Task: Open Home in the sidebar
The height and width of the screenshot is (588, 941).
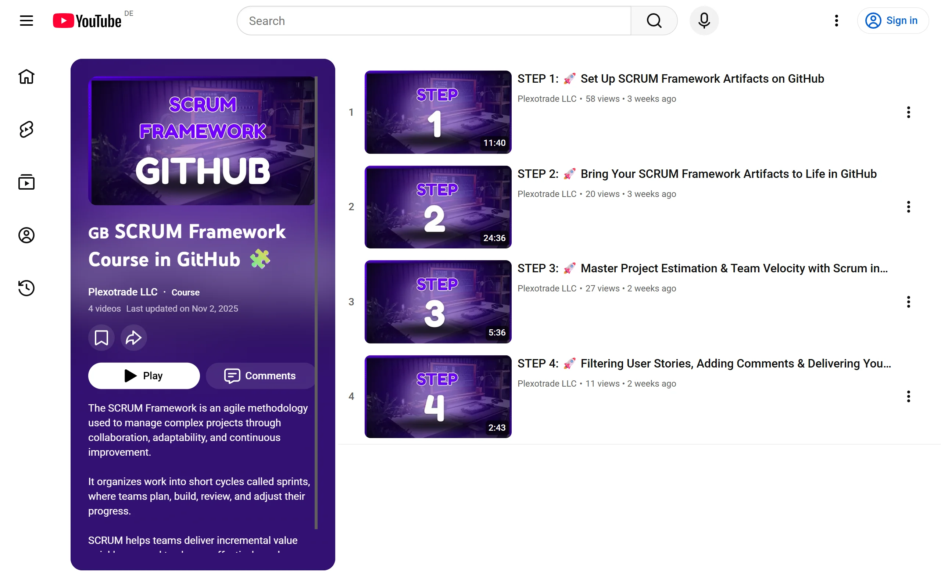Action: click(26, 76)
